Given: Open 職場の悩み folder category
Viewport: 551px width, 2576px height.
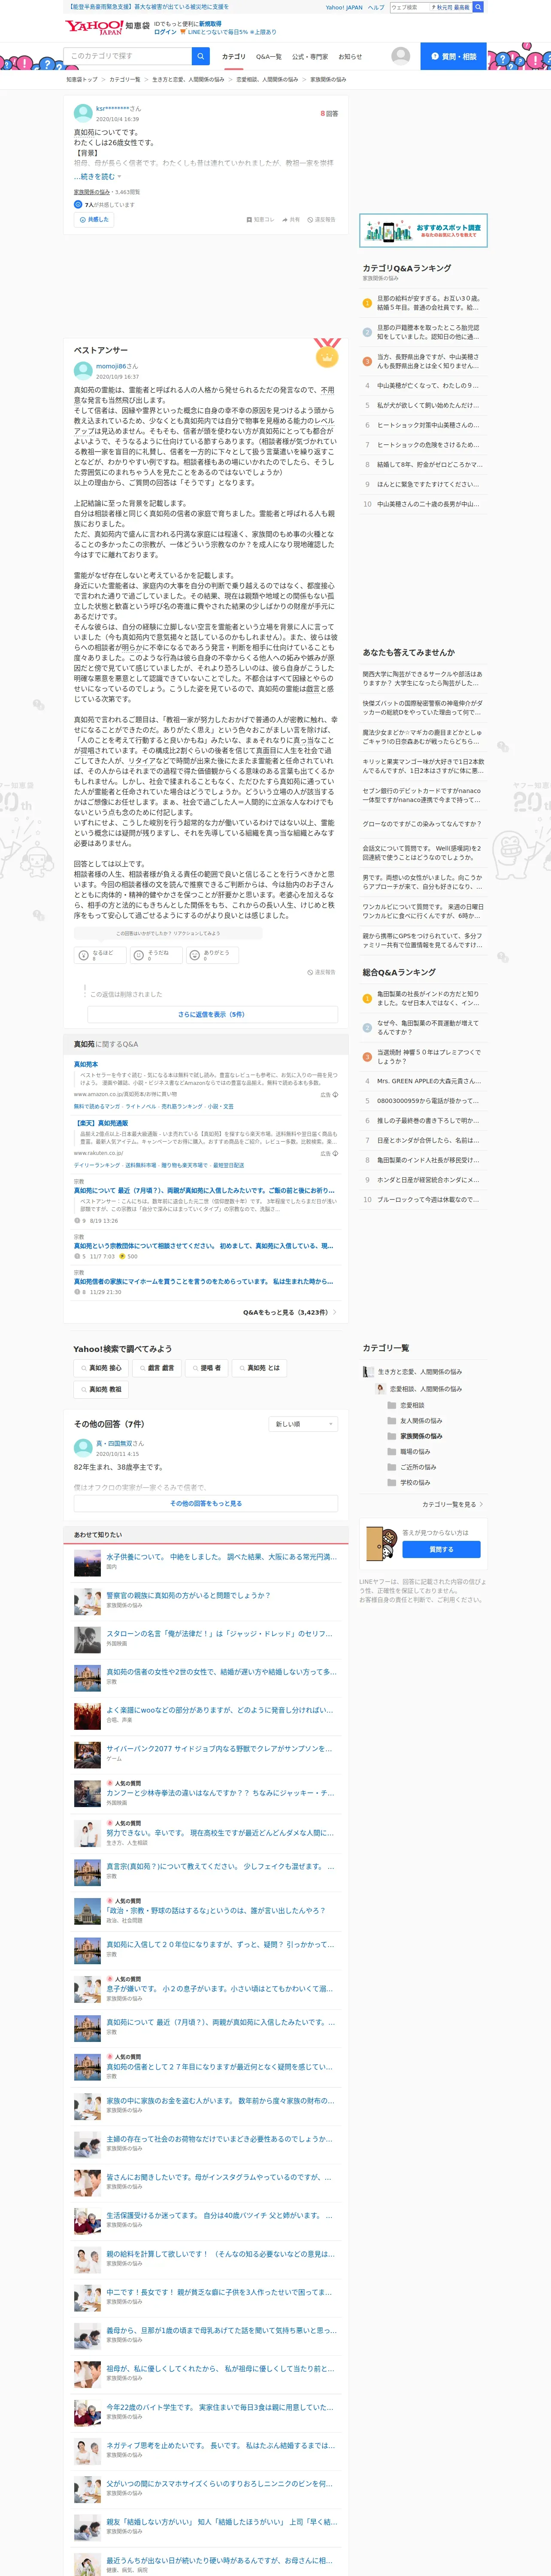Looking at the screenshot, I should coord(409,1451).
